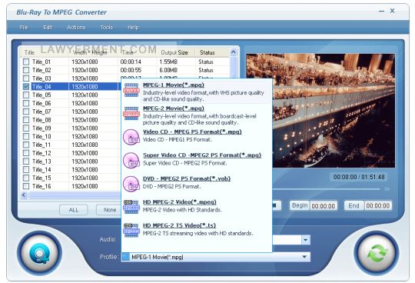Screen dimensions: 415x283
Task: Click the None selection button
Action: 109,210
